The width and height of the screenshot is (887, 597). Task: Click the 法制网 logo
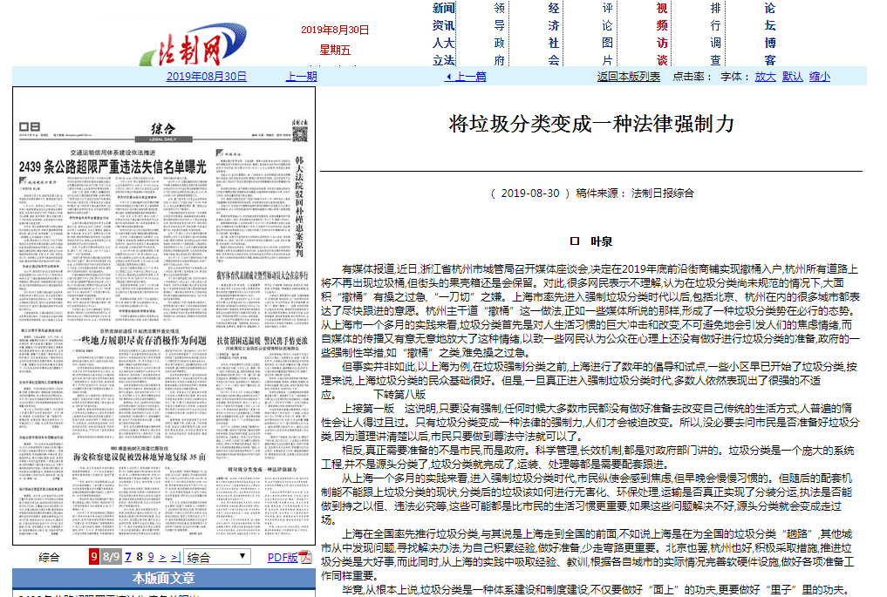point(188,51)
